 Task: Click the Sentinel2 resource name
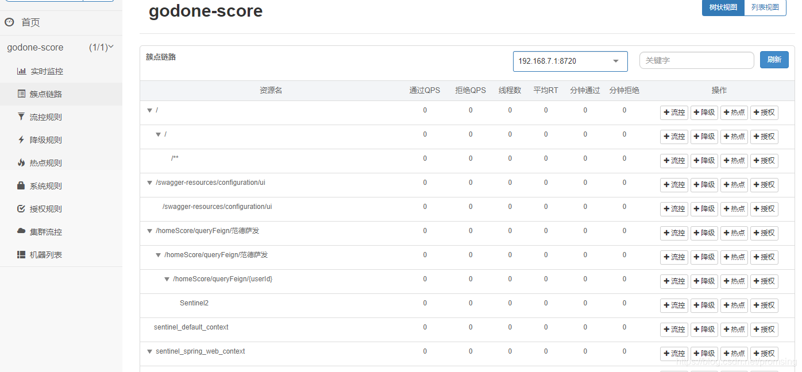point(194,303)
